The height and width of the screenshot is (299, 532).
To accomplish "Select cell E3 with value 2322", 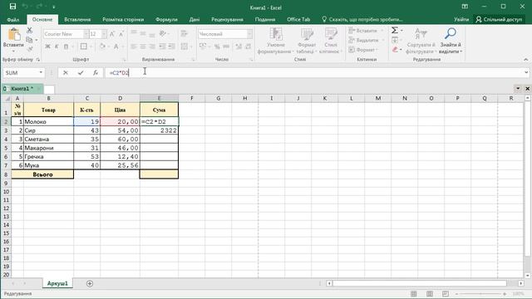I will [x=159, y=130].
